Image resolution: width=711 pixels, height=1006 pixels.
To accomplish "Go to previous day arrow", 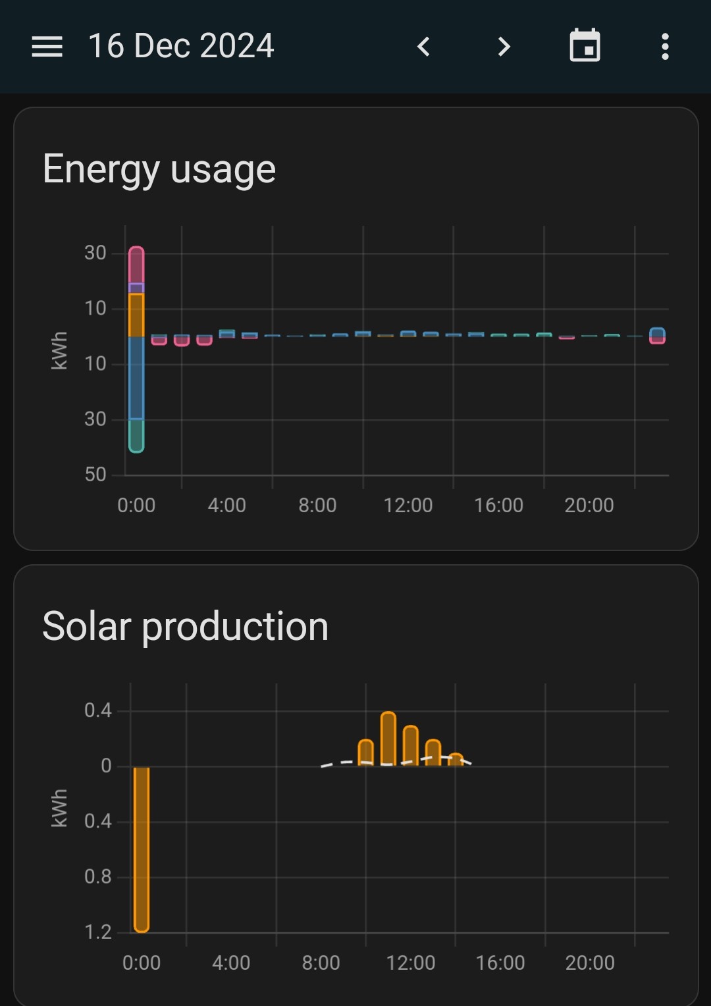I will point(424,47).
